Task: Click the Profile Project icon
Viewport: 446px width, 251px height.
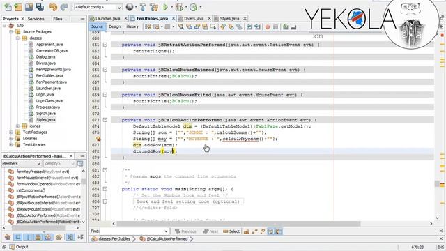Action: click(x=194, y=7)
